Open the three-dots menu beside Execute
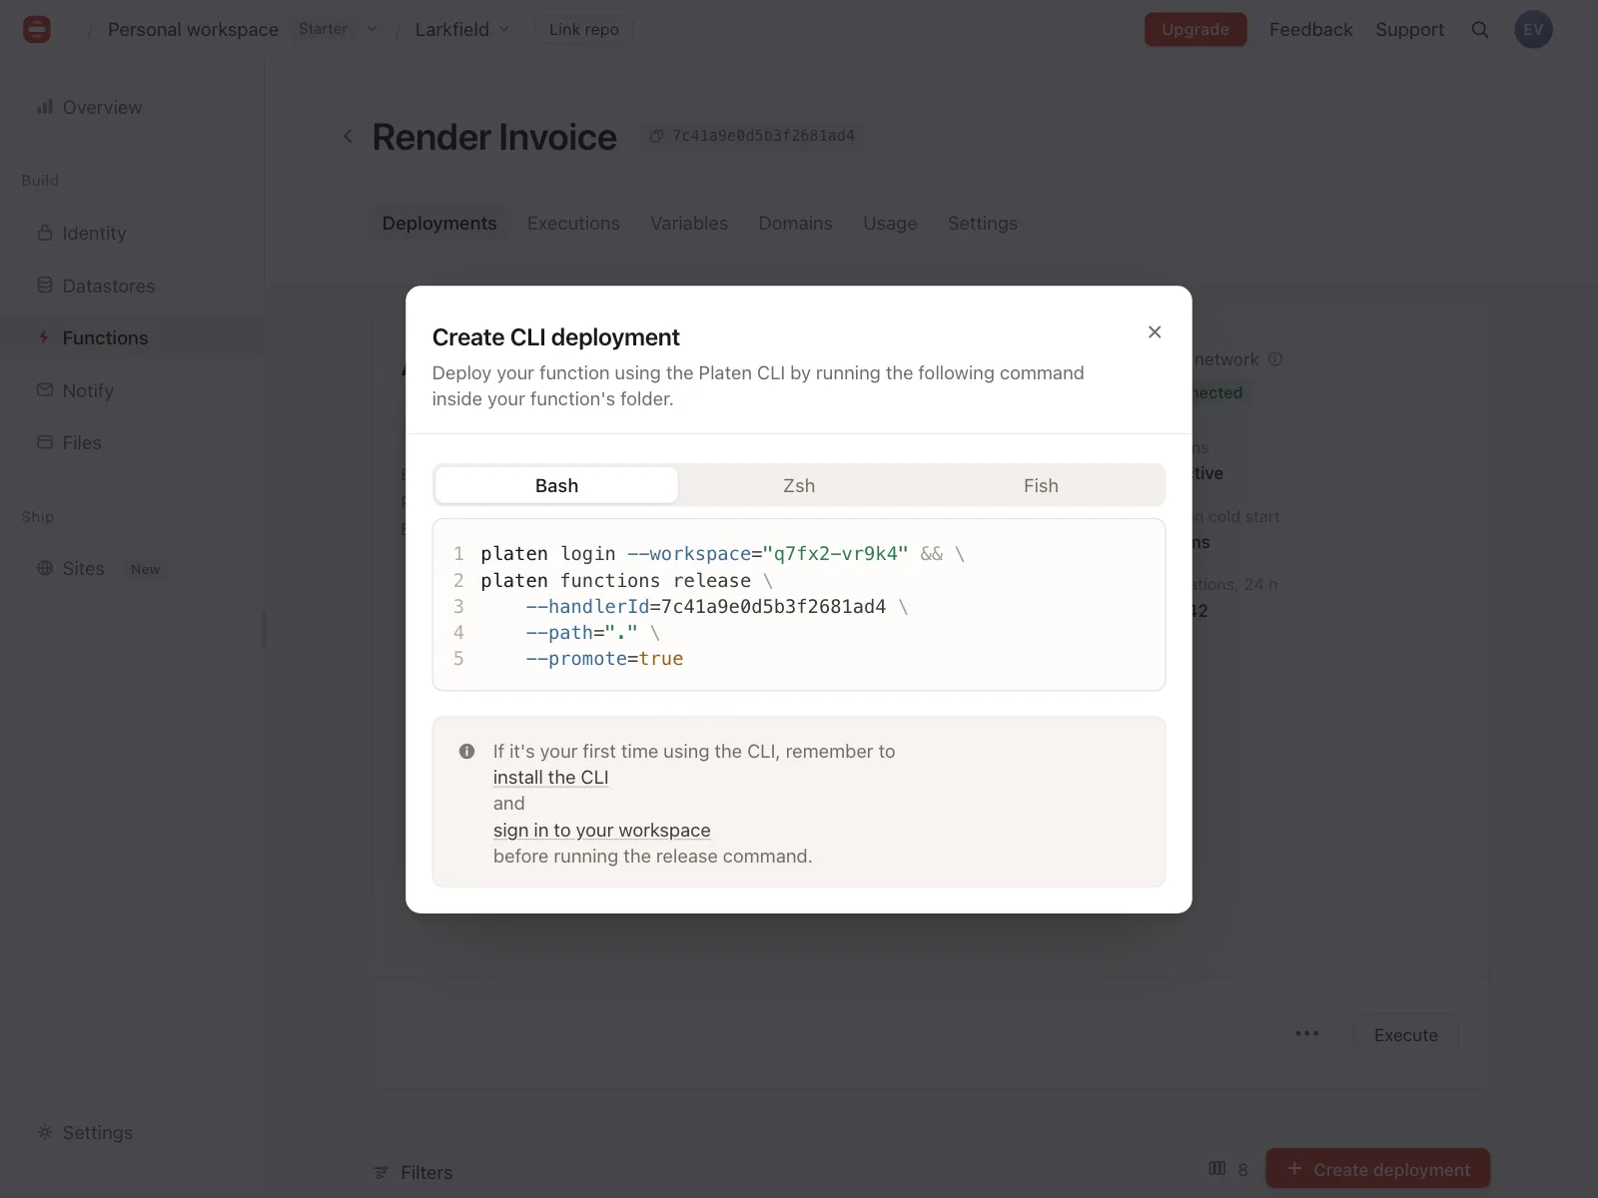 point(1306,1034)
